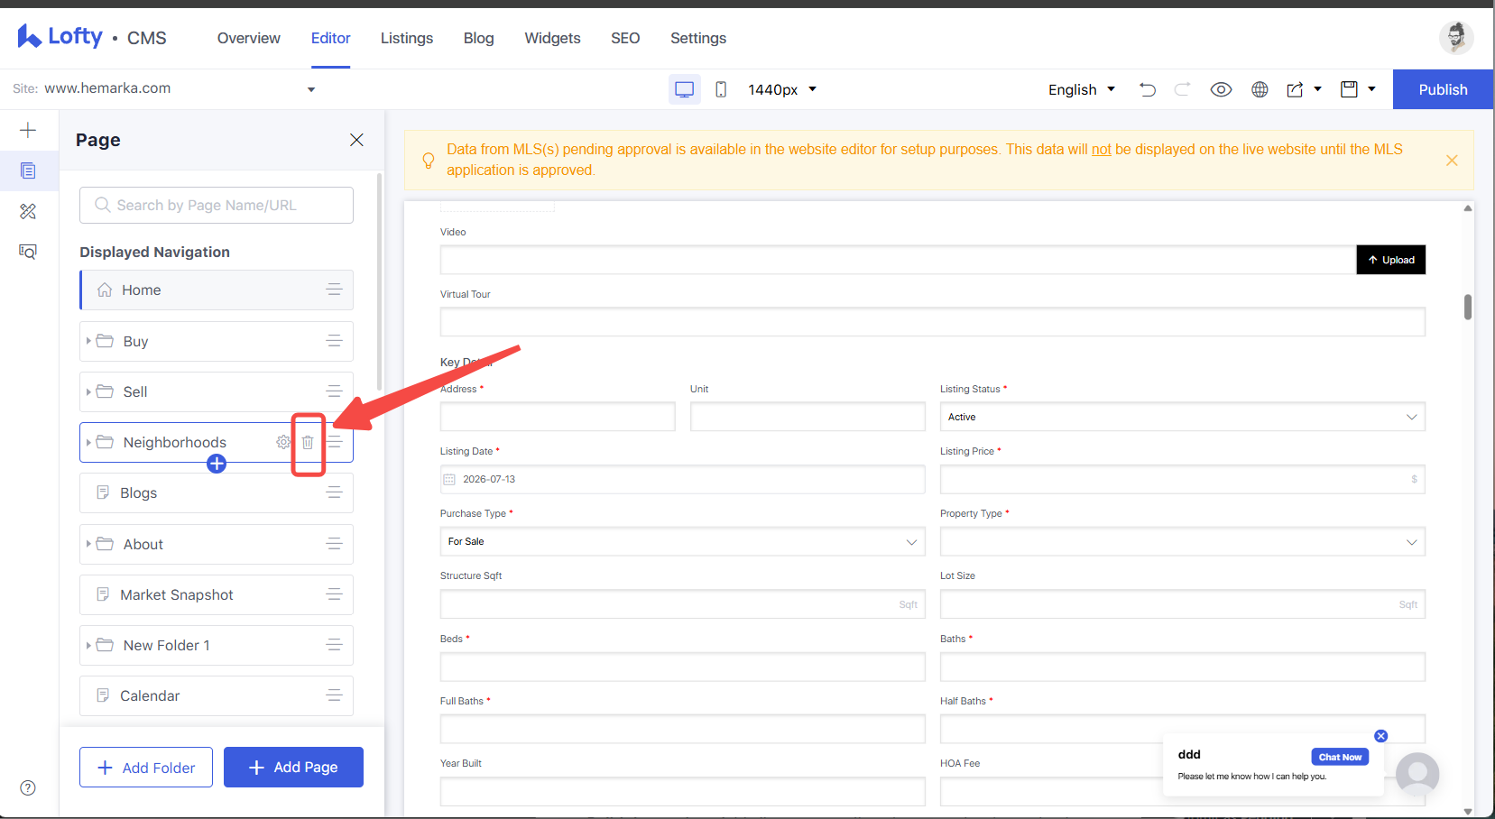
Task: Click the Publish button
Action: [1443, 89]
